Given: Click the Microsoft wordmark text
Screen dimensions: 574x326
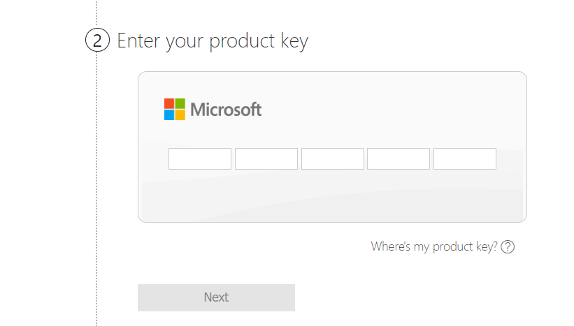Looking at the screenshot, I should coord(226,110).
